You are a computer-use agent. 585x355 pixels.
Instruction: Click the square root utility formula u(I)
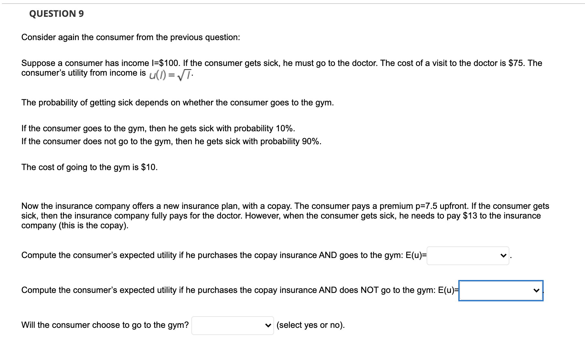coord(171,75)
